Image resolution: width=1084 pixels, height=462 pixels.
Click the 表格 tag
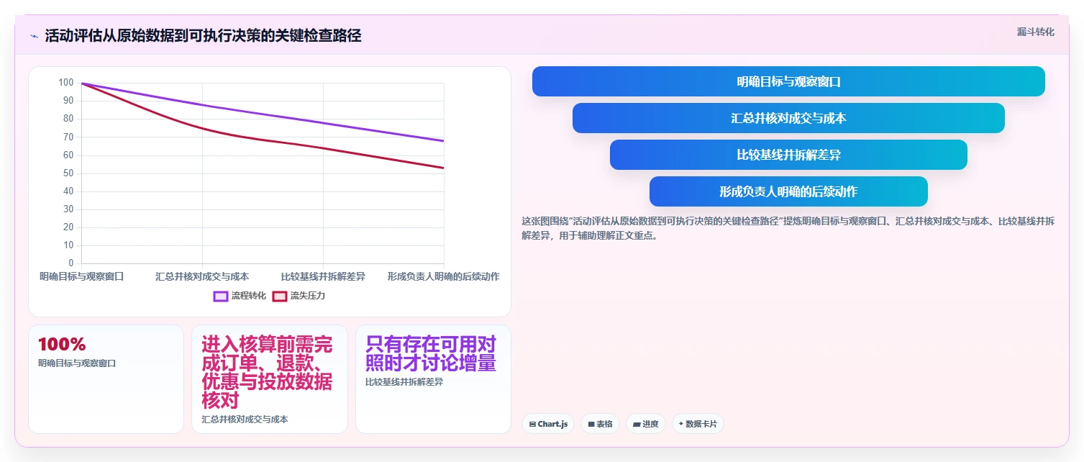pyautogui.click(x=600, y=424)
